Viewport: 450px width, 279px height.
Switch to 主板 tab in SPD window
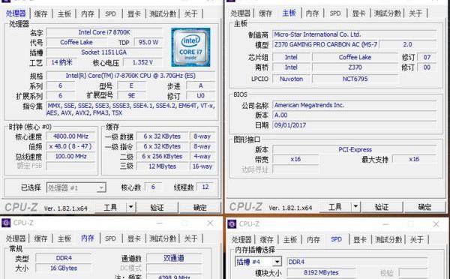pyautogui.click(x=290, y=239)
